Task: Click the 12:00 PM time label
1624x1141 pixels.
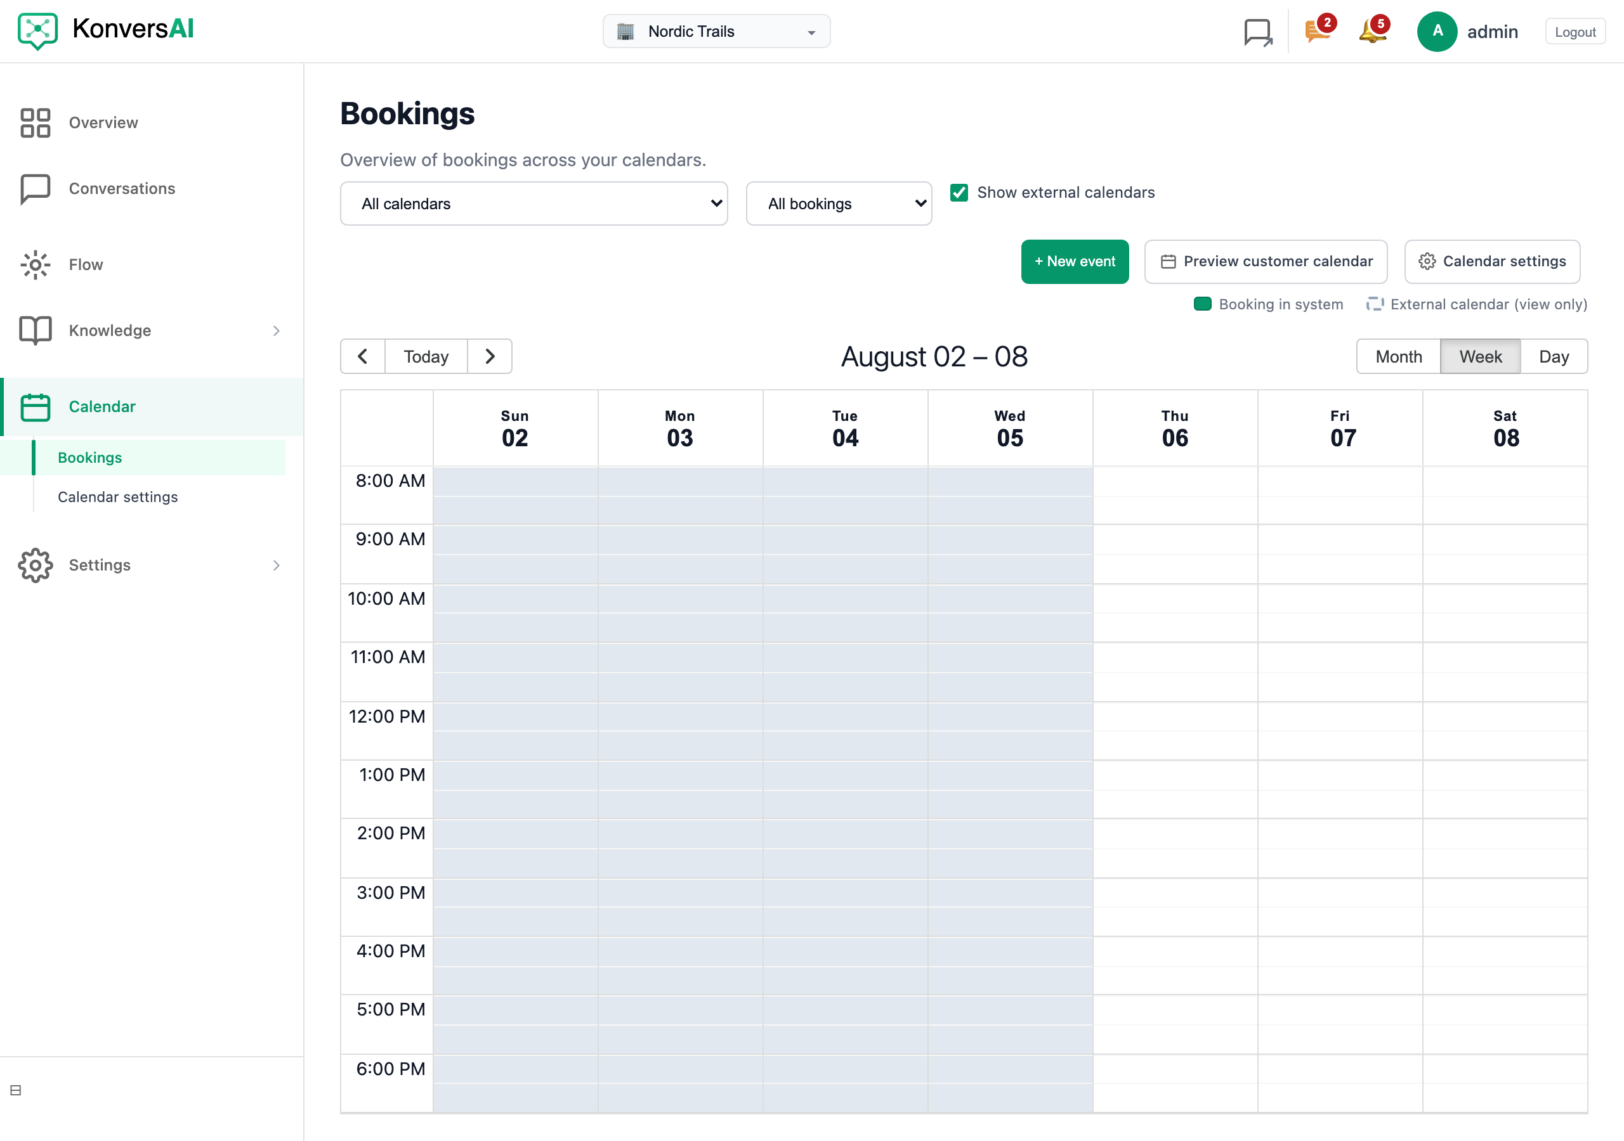Action: 387,716
